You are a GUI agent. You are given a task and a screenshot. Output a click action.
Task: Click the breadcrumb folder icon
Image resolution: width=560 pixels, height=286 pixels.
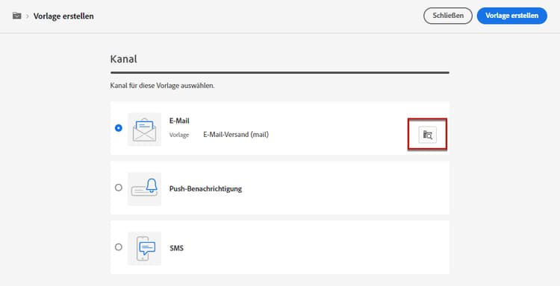[x=16, y=16]
